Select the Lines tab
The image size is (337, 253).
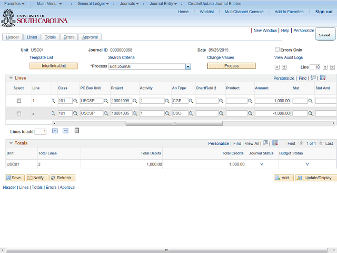tap(32, 37)
